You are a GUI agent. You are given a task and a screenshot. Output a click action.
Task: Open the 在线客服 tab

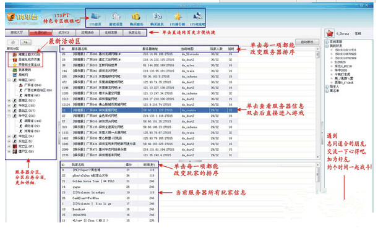click(111, 33)
